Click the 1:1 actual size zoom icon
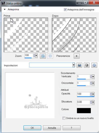This screenshot has width=99, height=133. (50, 56)
